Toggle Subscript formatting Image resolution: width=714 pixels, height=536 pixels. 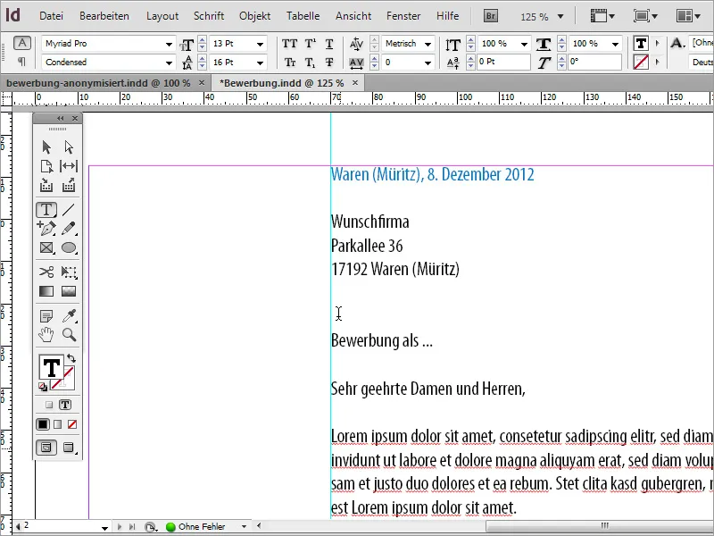click(x=310, y=62)
